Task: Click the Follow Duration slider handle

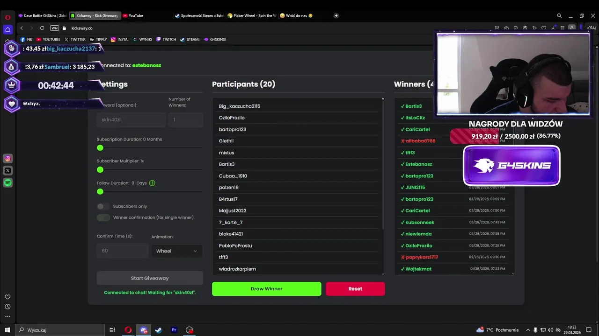Action: pyautogui.click(x=100, y=192)
